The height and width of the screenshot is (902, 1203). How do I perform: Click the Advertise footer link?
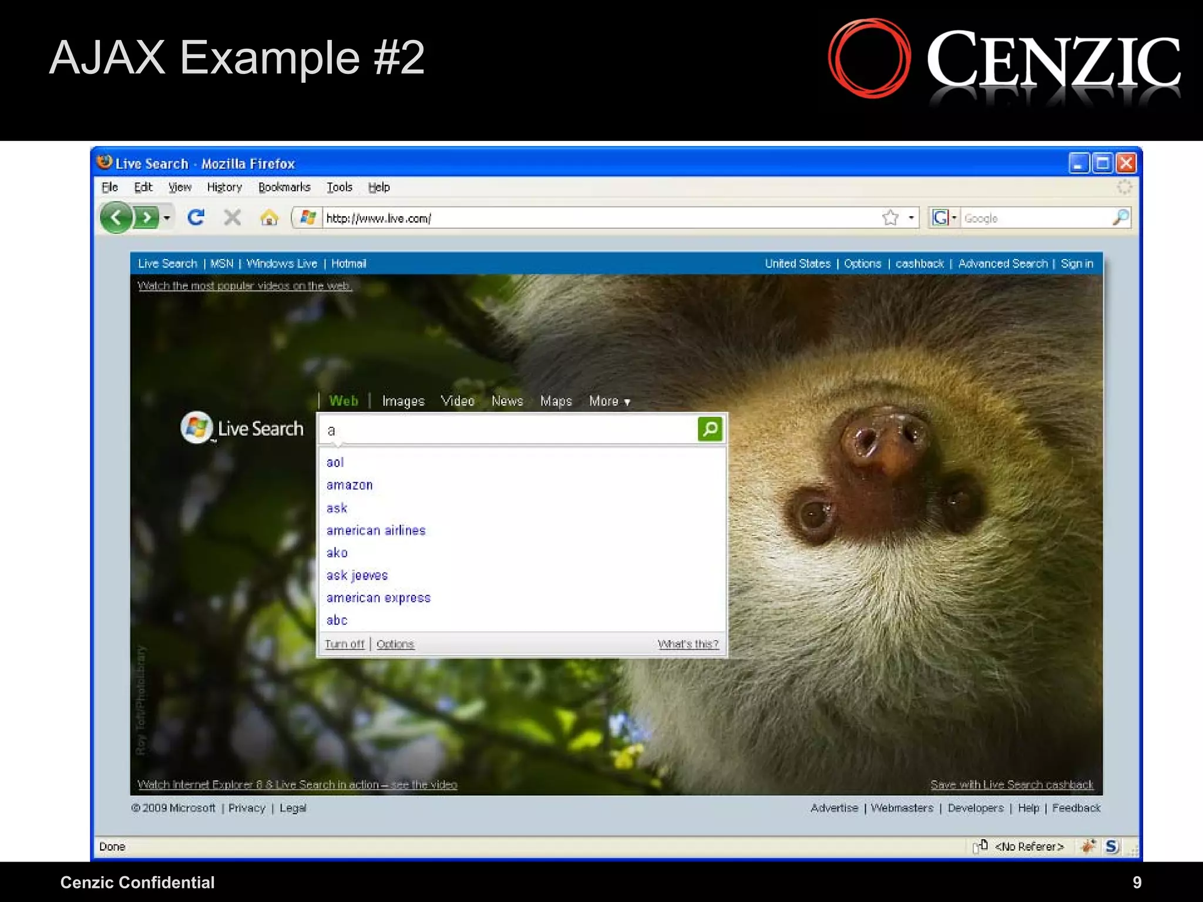pyautogui.click(x=834, y=808)
